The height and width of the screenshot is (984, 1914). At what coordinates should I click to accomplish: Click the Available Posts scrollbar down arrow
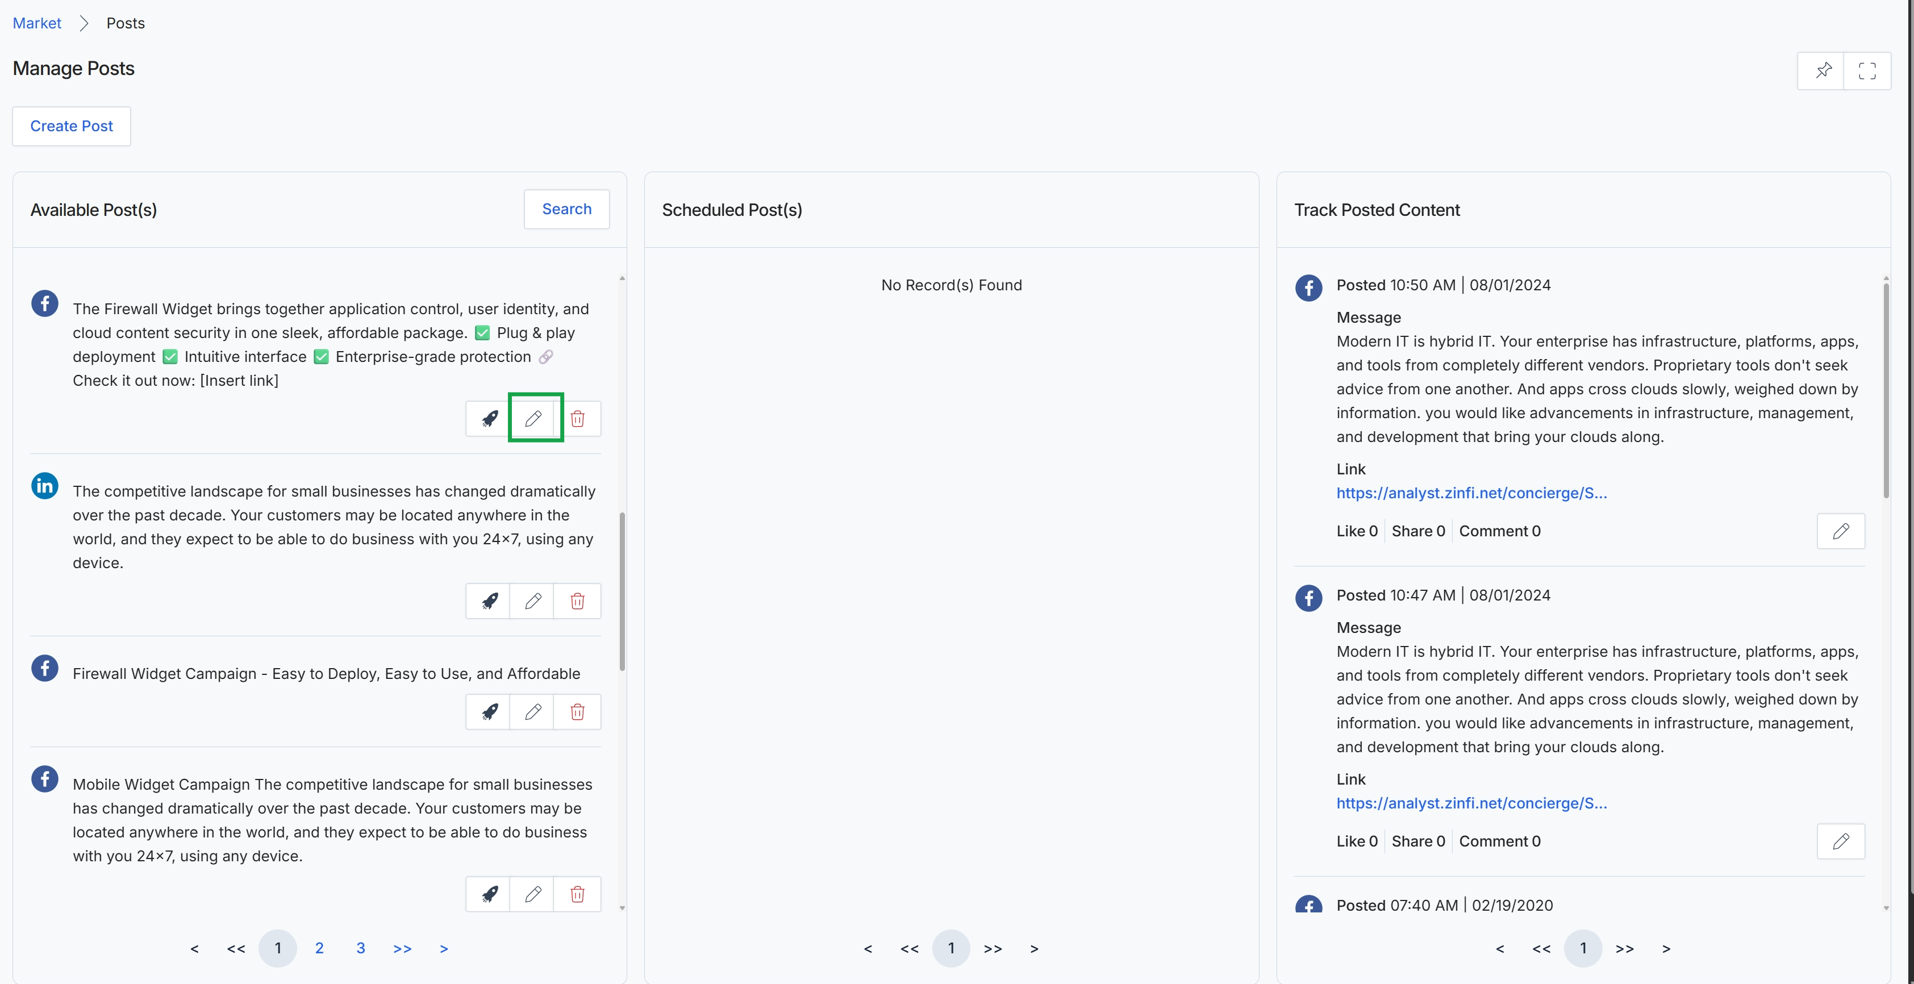pyautogui.click(x=622, y=907)
